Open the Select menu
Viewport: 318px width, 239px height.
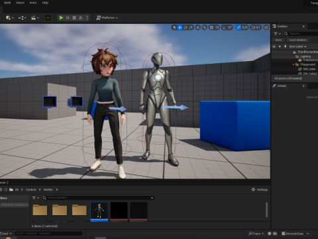20,3
